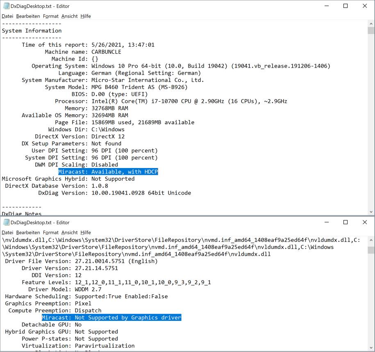Click 'DirectX 12' version value

point(108,136)
